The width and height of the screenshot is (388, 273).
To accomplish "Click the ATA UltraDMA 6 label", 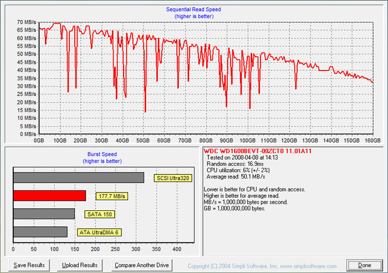I will coord(99,232).
